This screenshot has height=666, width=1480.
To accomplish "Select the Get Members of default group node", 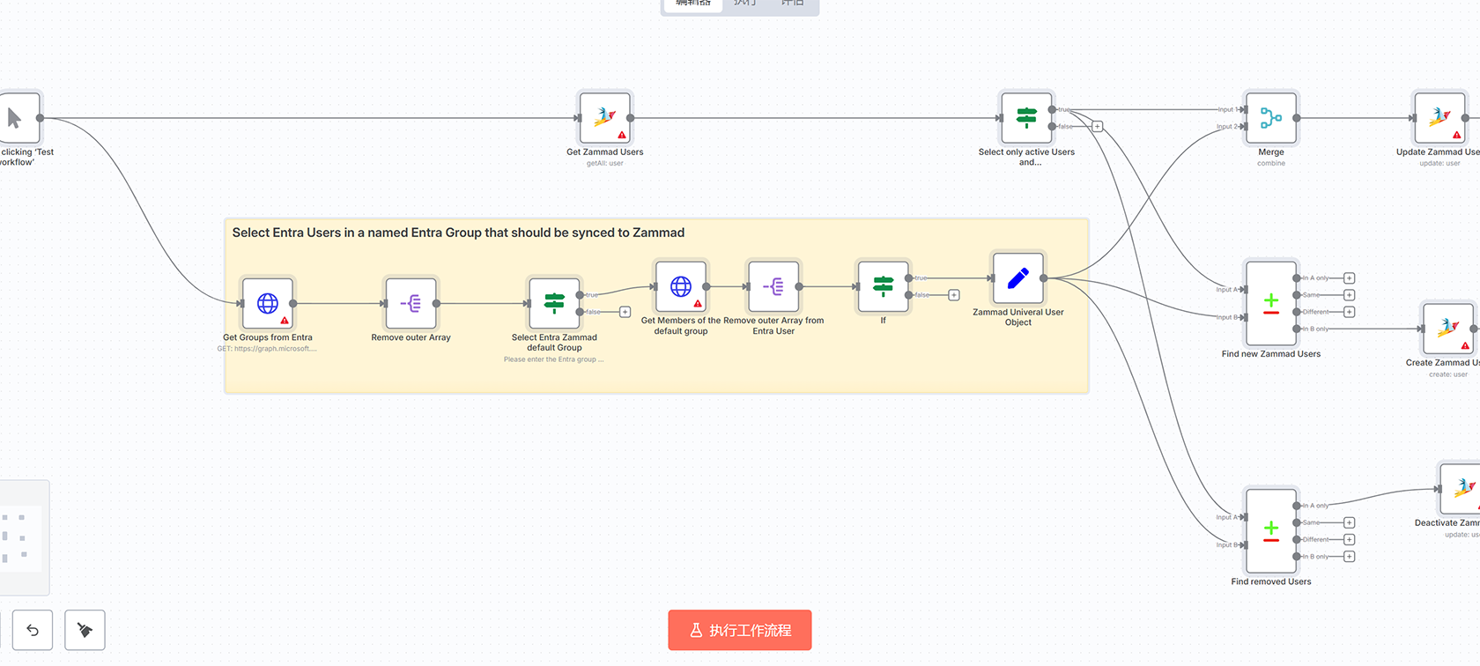I will (x=680, y=286).
